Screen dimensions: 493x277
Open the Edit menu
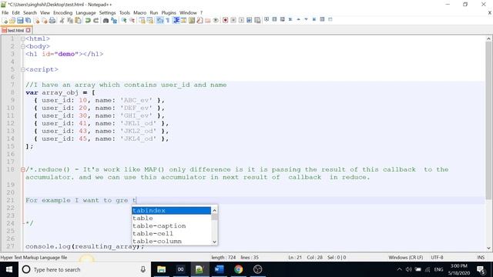(x=15, y=12)
